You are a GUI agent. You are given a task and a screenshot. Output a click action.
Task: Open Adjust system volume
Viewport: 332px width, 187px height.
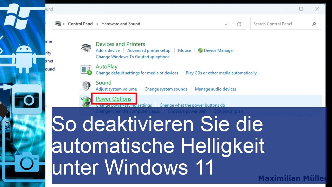pyautogui.click(x=116, y=89)
